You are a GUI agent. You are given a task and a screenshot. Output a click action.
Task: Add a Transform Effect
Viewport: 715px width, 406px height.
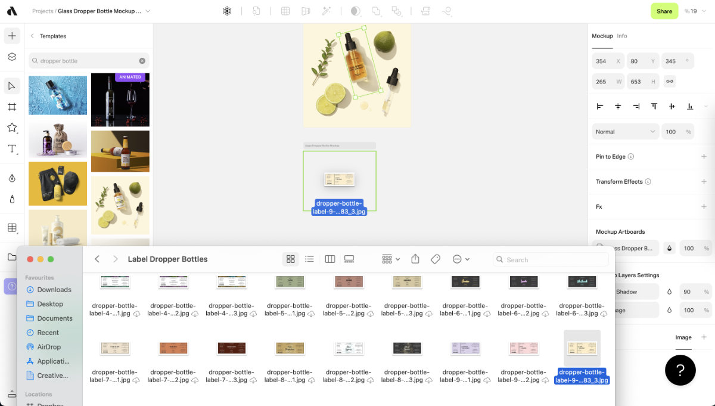click(704, 181)
